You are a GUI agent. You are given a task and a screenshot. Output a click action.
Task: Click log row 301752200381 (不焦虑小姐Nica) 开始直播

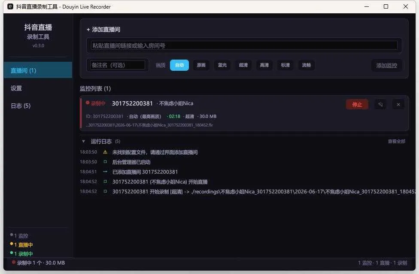160,182
